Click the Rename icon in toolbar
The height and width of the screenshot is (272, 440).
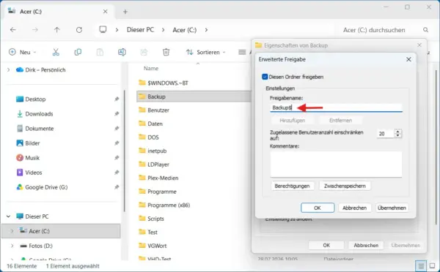point(122,52)
